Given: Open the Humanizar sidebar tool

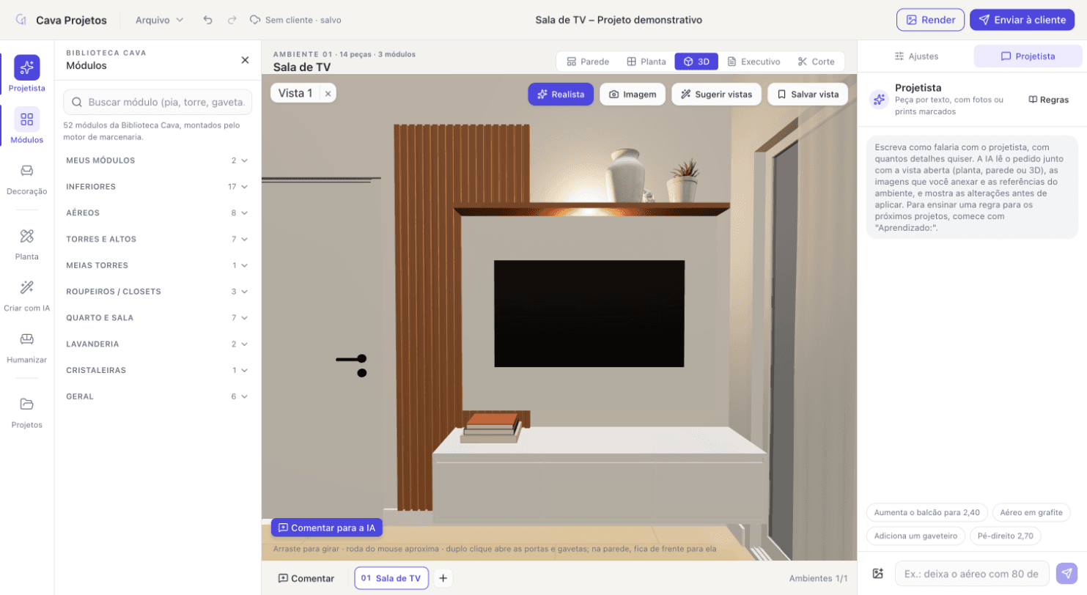Looking at the screenshot, I should coord(26,347).
